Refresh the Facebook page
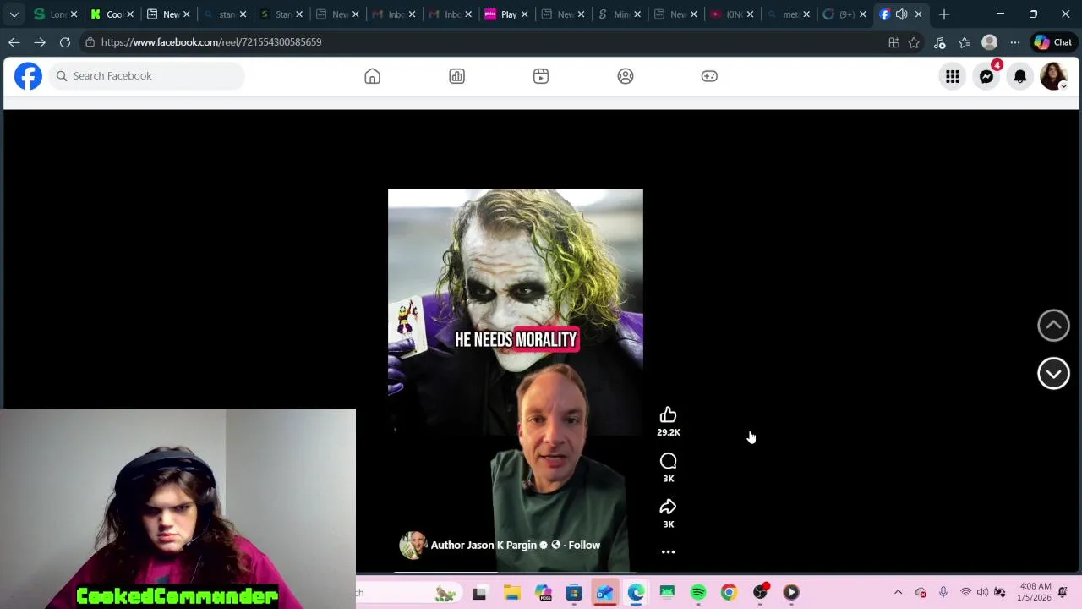 65,42
